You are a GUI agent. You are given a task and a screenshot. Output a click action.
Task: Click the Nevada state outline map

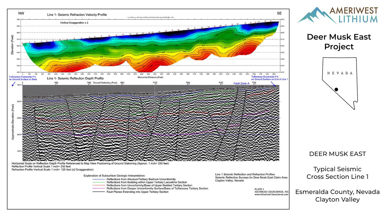[x=340, y=83]
